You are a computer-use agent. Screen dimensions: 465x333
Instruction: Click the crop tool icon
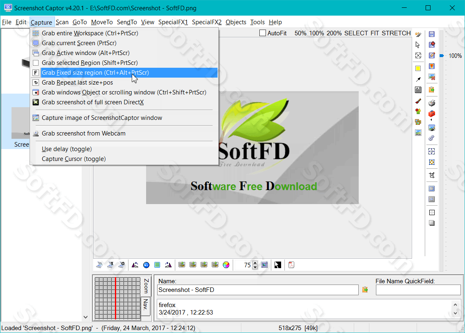click(432, 175)
